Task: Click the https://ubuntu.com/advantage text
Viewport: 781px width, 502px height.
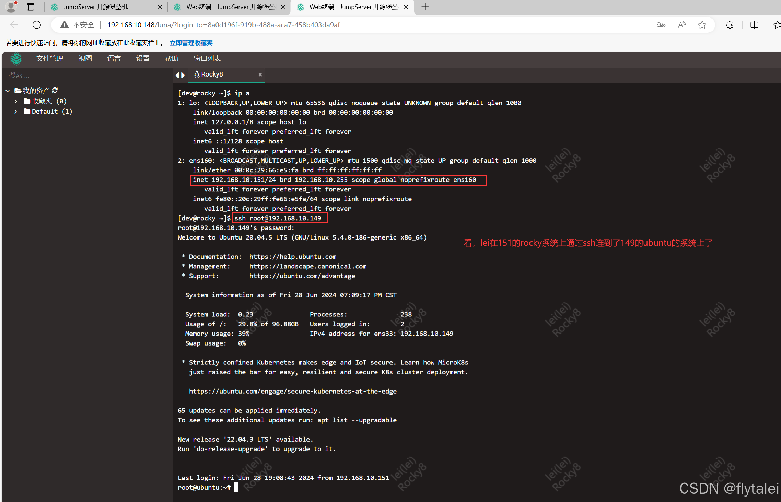Action: 302,276
